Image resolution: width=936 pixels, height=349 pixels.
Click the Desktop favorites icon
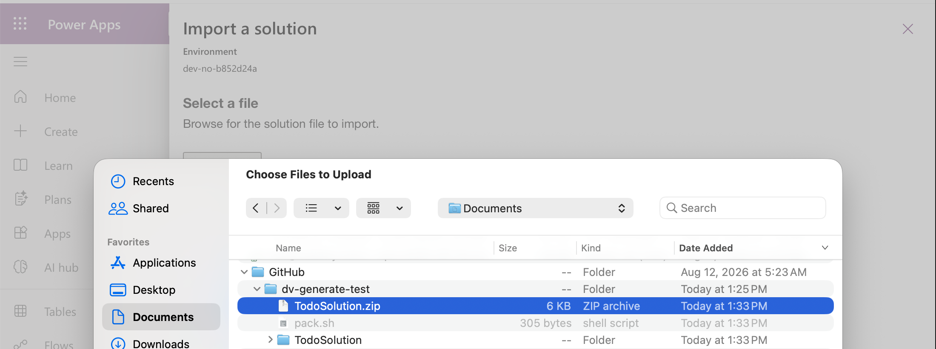[x=118, y=290]
